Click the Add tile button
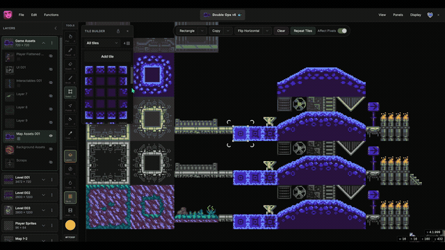Image resolution: width=445 pixels, height=250 pixels. pos(107,56)
